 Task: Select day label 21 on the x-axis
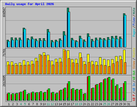(x=88, y=104)
